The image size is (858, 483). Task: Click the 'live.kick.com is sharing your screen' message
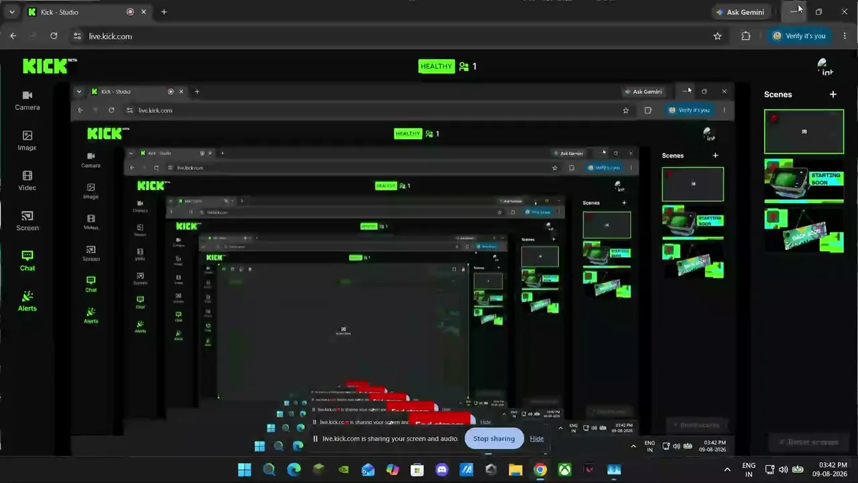(390, 439)
